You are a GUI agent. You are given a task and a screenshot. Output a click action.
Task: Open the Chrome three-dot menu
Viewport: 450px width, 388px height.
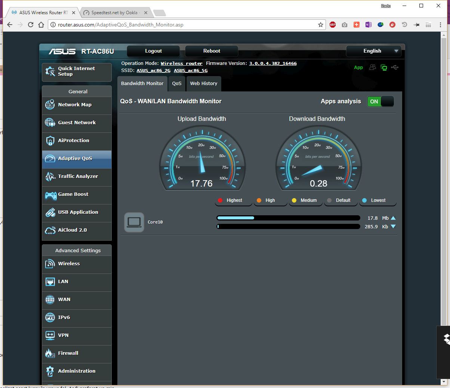(441, 25)
